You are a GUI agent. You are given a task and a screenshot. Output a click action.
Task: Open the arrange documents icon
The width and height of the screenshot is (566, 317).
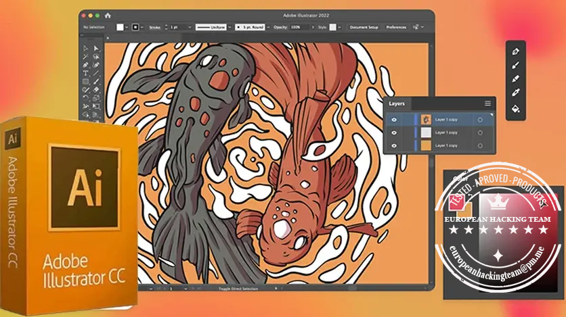click(416, 27)
